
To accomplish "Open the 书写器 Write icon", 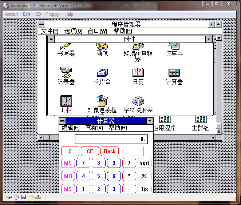I will [x=66, y=47].
